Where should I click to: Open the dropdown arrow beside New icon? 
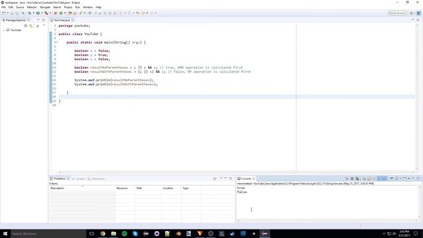[7, 13]
